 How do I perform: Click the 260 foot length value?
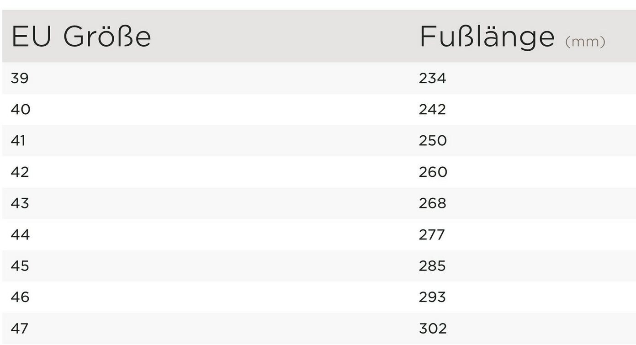click(x=433, y=172)
